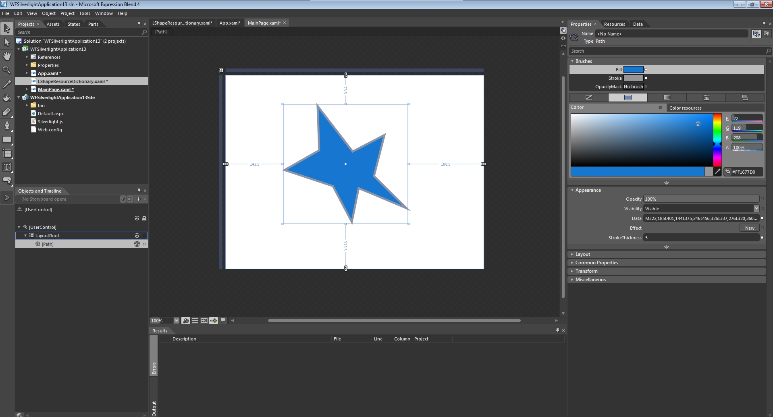The width and height of the screenshot is (773, 417).
Task: Click the color eyedropper in Brushes editor
Action: tap(717, 172)
